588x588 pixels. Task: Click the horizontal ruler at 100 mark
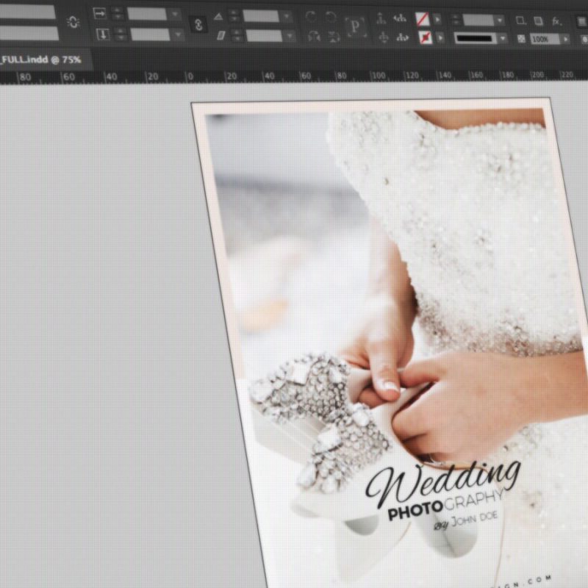point(378,76)
